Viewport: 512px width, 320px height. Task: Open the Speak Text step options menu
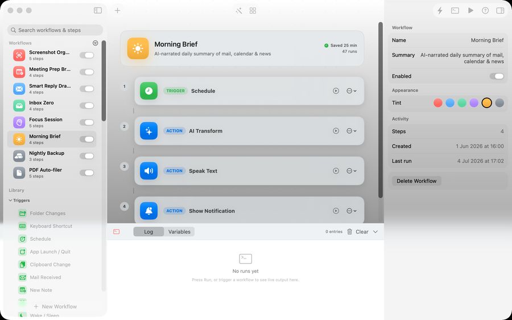[352, 171]
